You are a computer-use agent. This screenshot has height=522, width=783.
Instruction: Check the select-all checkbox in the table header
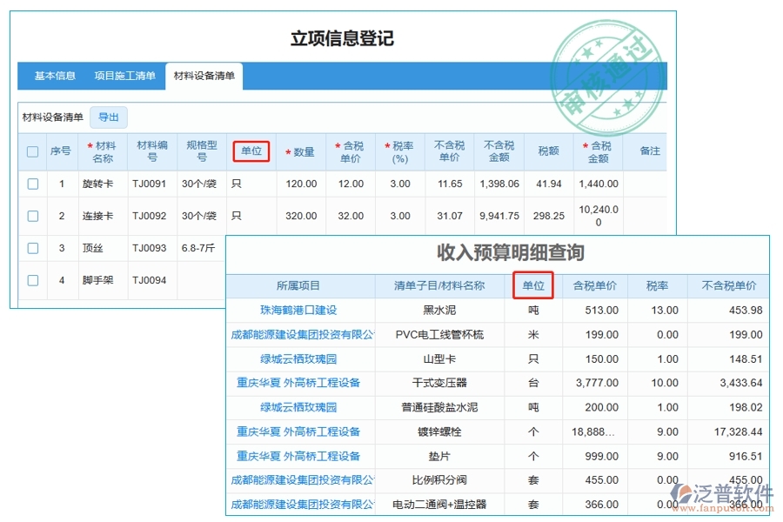pyautogui.click(x=32, y=151)
